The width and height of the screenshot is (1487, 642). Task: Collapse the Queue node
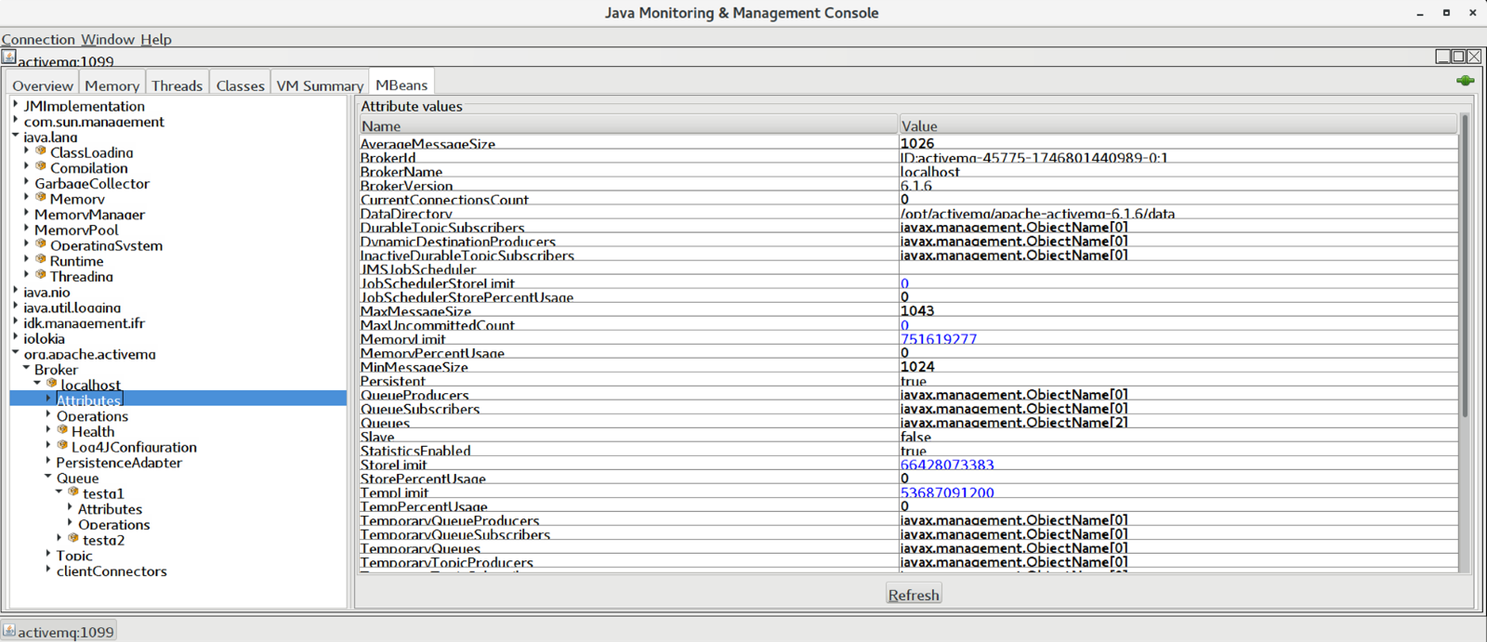[x=48, y=477]
